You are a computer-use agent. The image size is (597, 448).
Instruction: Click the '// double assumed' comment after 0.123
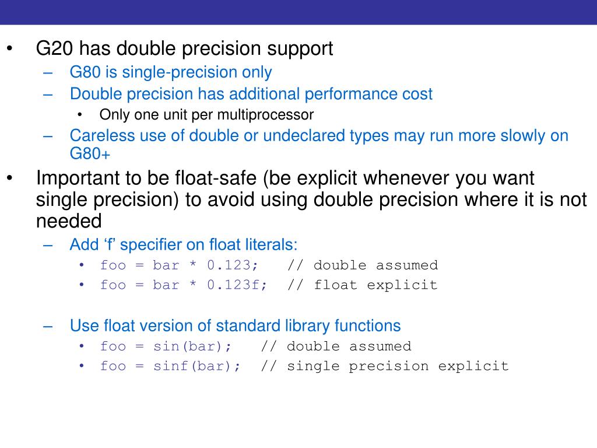click(363, 265)
